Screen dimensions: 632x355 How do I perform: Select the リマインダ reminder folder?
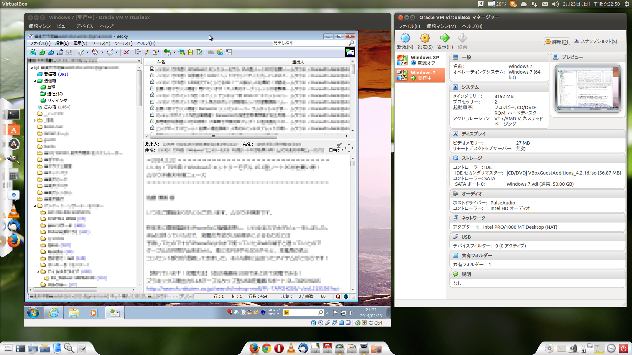point(54,101)
